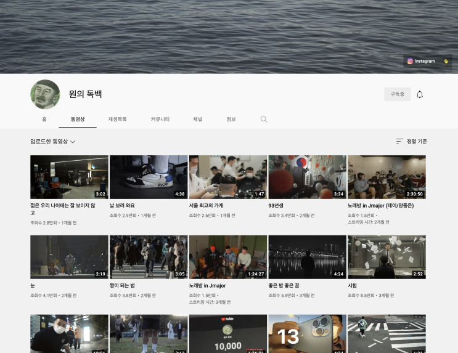458x353 pixels.
Task: Click the waving hand icon on banner
Action: 446,61
